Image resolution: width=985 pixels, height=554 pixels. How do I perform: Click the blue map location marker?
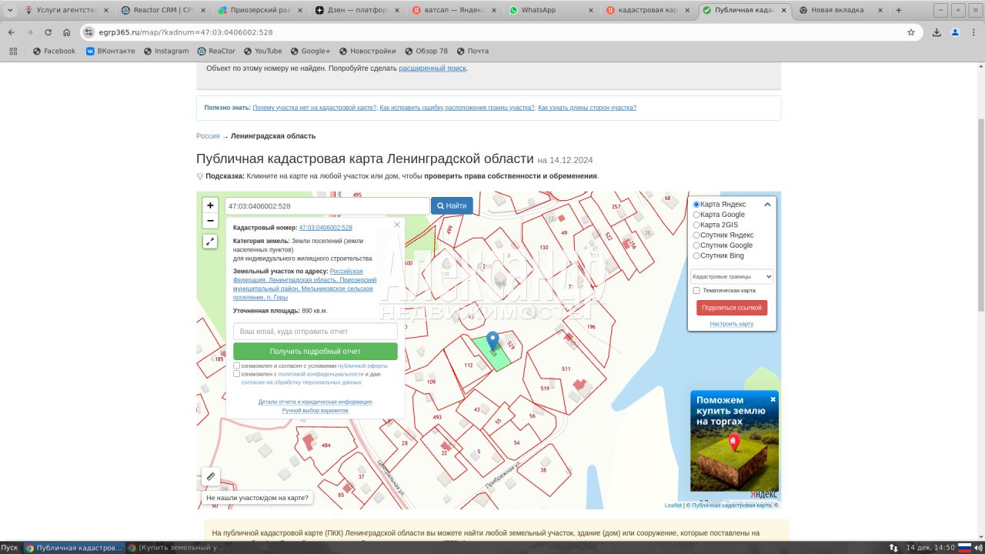coord(492,341)
